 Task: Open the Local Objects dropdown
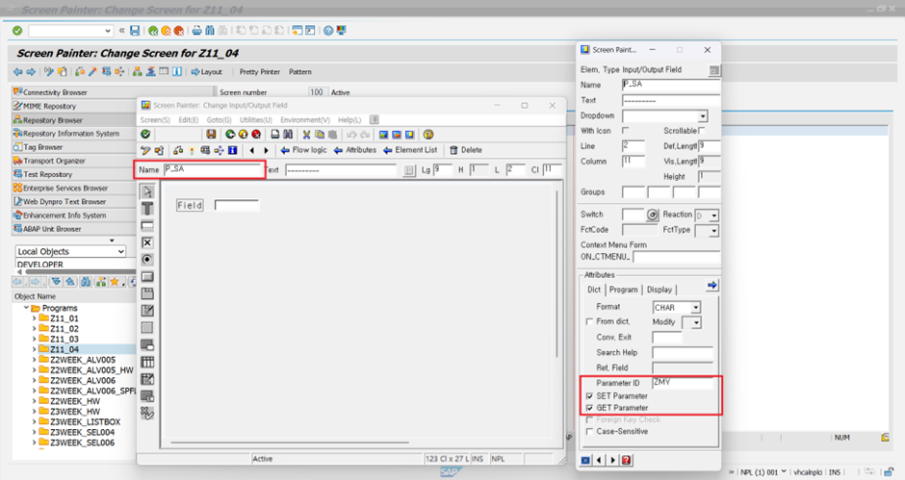tap(120, 251)
